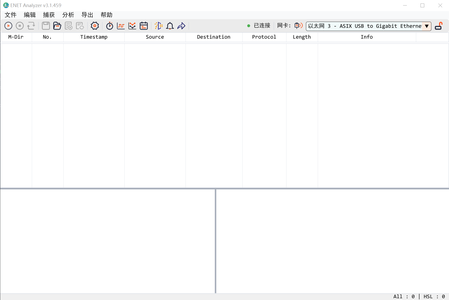Viewport: 449px width, 300px height.
Task: Sort by the Timestamp column header
Action: coord(94,37)
